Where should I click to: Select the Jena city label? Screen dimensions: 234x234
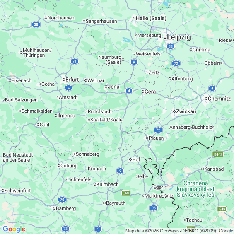click(113, 87)
